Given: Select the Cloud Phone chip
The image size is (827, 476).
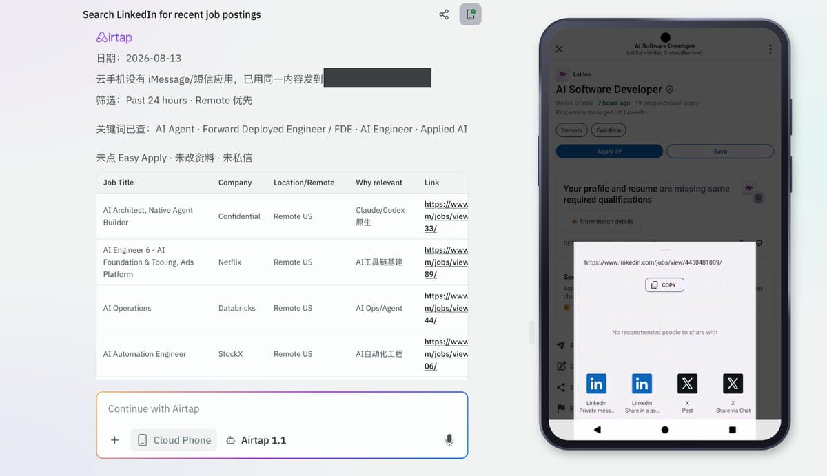Looking at the screenshot, I should 174,440.
